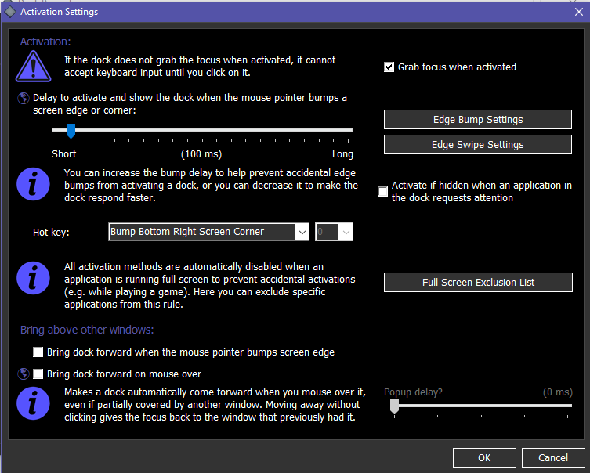Click the globe icon beside Delay to activate
This screenshot has height=473, width=590.
[x=24, y=99]
